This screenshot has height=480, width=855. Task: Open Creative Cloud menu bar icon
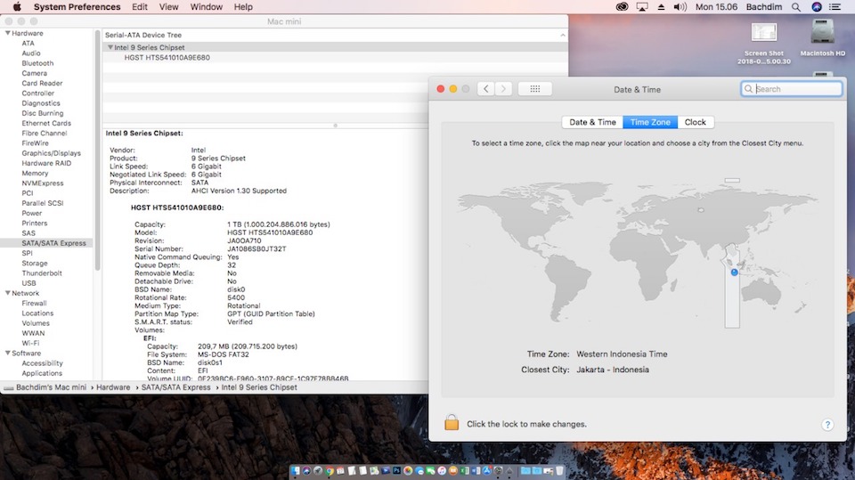623,6
